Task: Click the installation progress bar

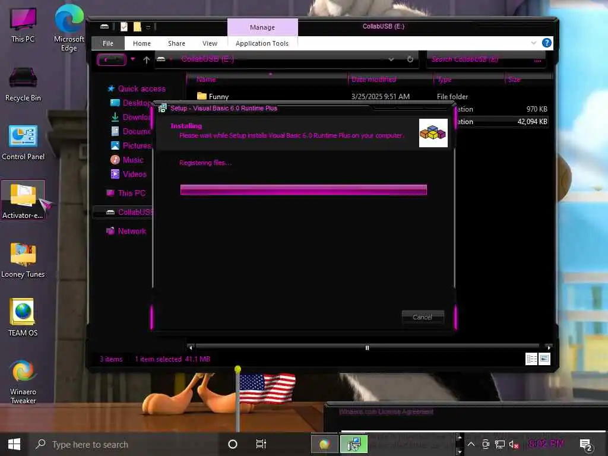Action: click(x=303, y=189)
